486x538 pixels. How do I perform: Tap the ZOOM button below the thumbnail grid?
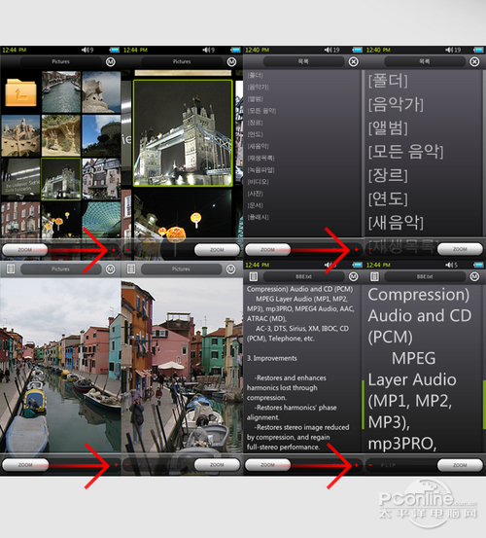pyautogui.click(x=24, y=250)
